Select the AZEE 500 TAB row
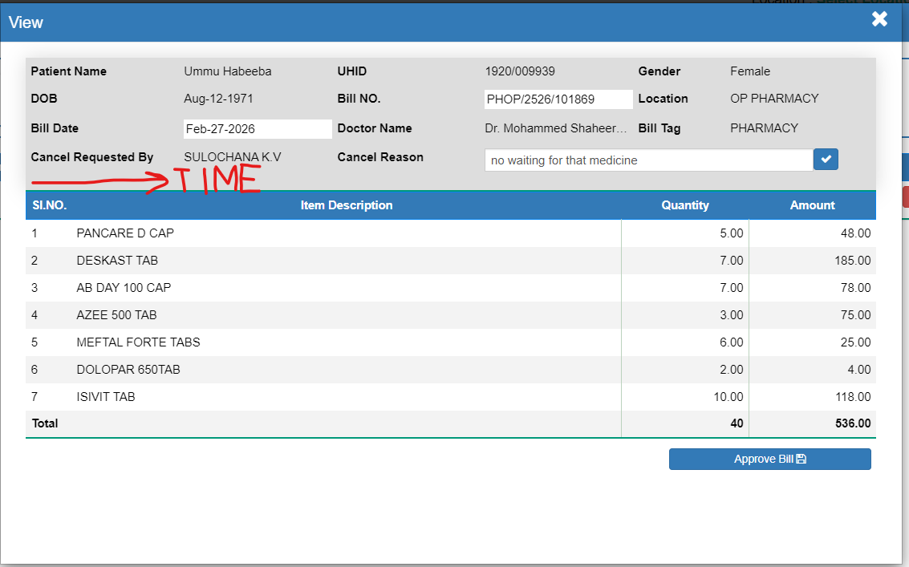 [116, 315]
